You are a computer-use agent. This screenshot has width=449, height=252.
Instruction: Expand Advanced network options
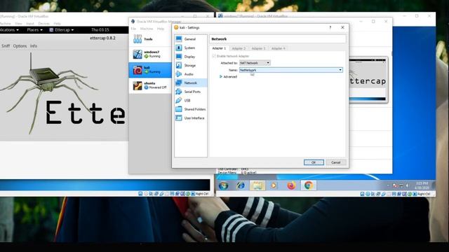[228, 77]
